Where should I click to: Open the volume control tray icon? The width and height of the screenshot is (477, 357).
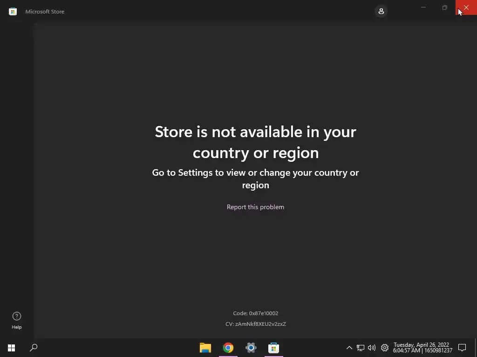(x=372, y=348)
